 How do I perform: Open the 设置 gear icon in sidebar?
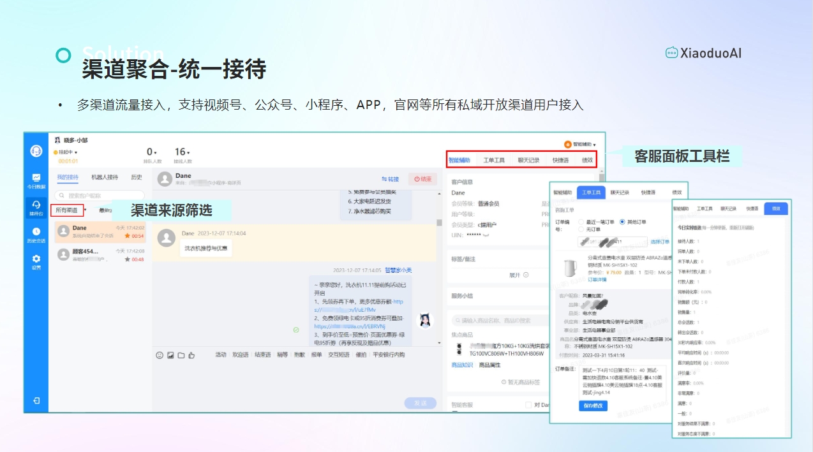coord(36,258)
